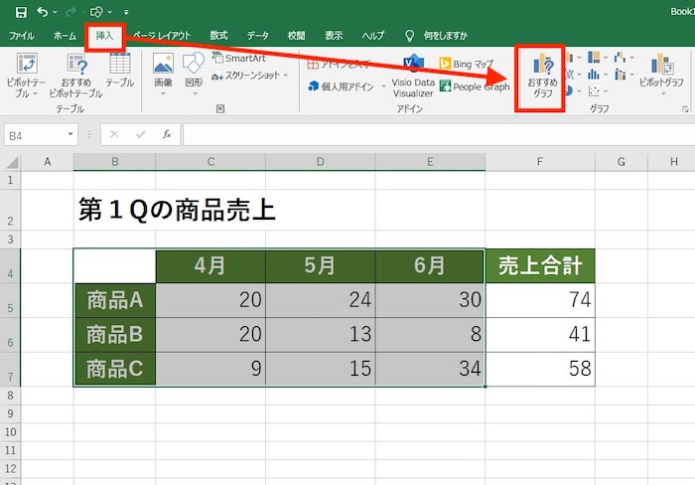Screen dimensions: 695x485
Task: Open the ファイル tab
Action: [22, 36]
